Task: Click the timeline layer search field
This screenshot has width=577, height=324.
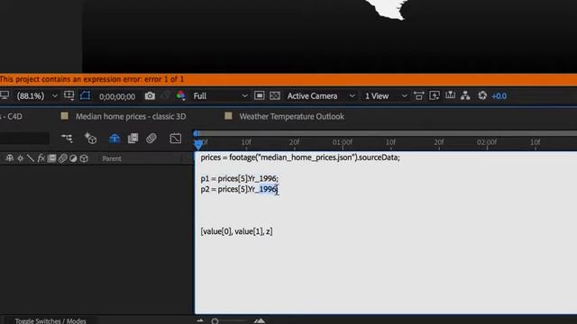Action: [x=24, y=138]
